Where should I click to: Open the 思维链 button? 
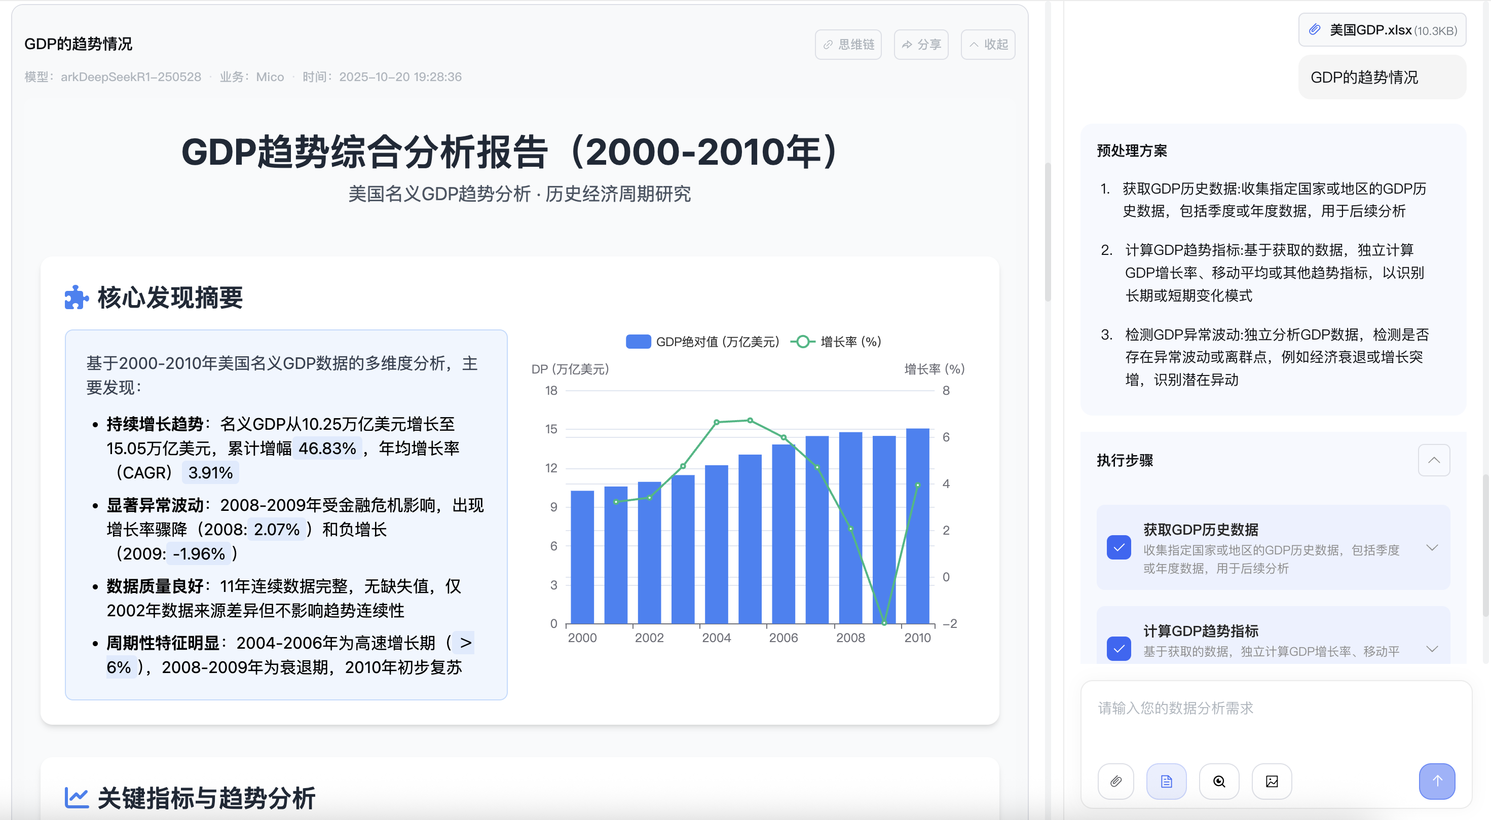click(x=848, y=45)
